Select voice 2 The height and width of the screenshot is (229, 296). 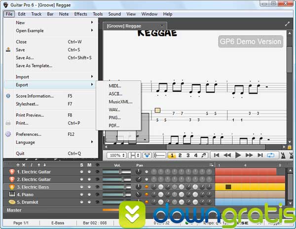[180, 155]
